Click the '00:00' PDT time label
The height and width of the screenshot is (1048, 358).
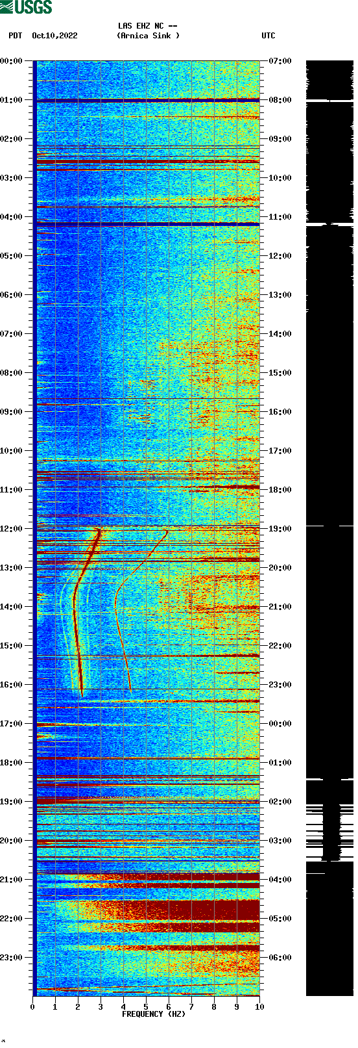[11, 61]
